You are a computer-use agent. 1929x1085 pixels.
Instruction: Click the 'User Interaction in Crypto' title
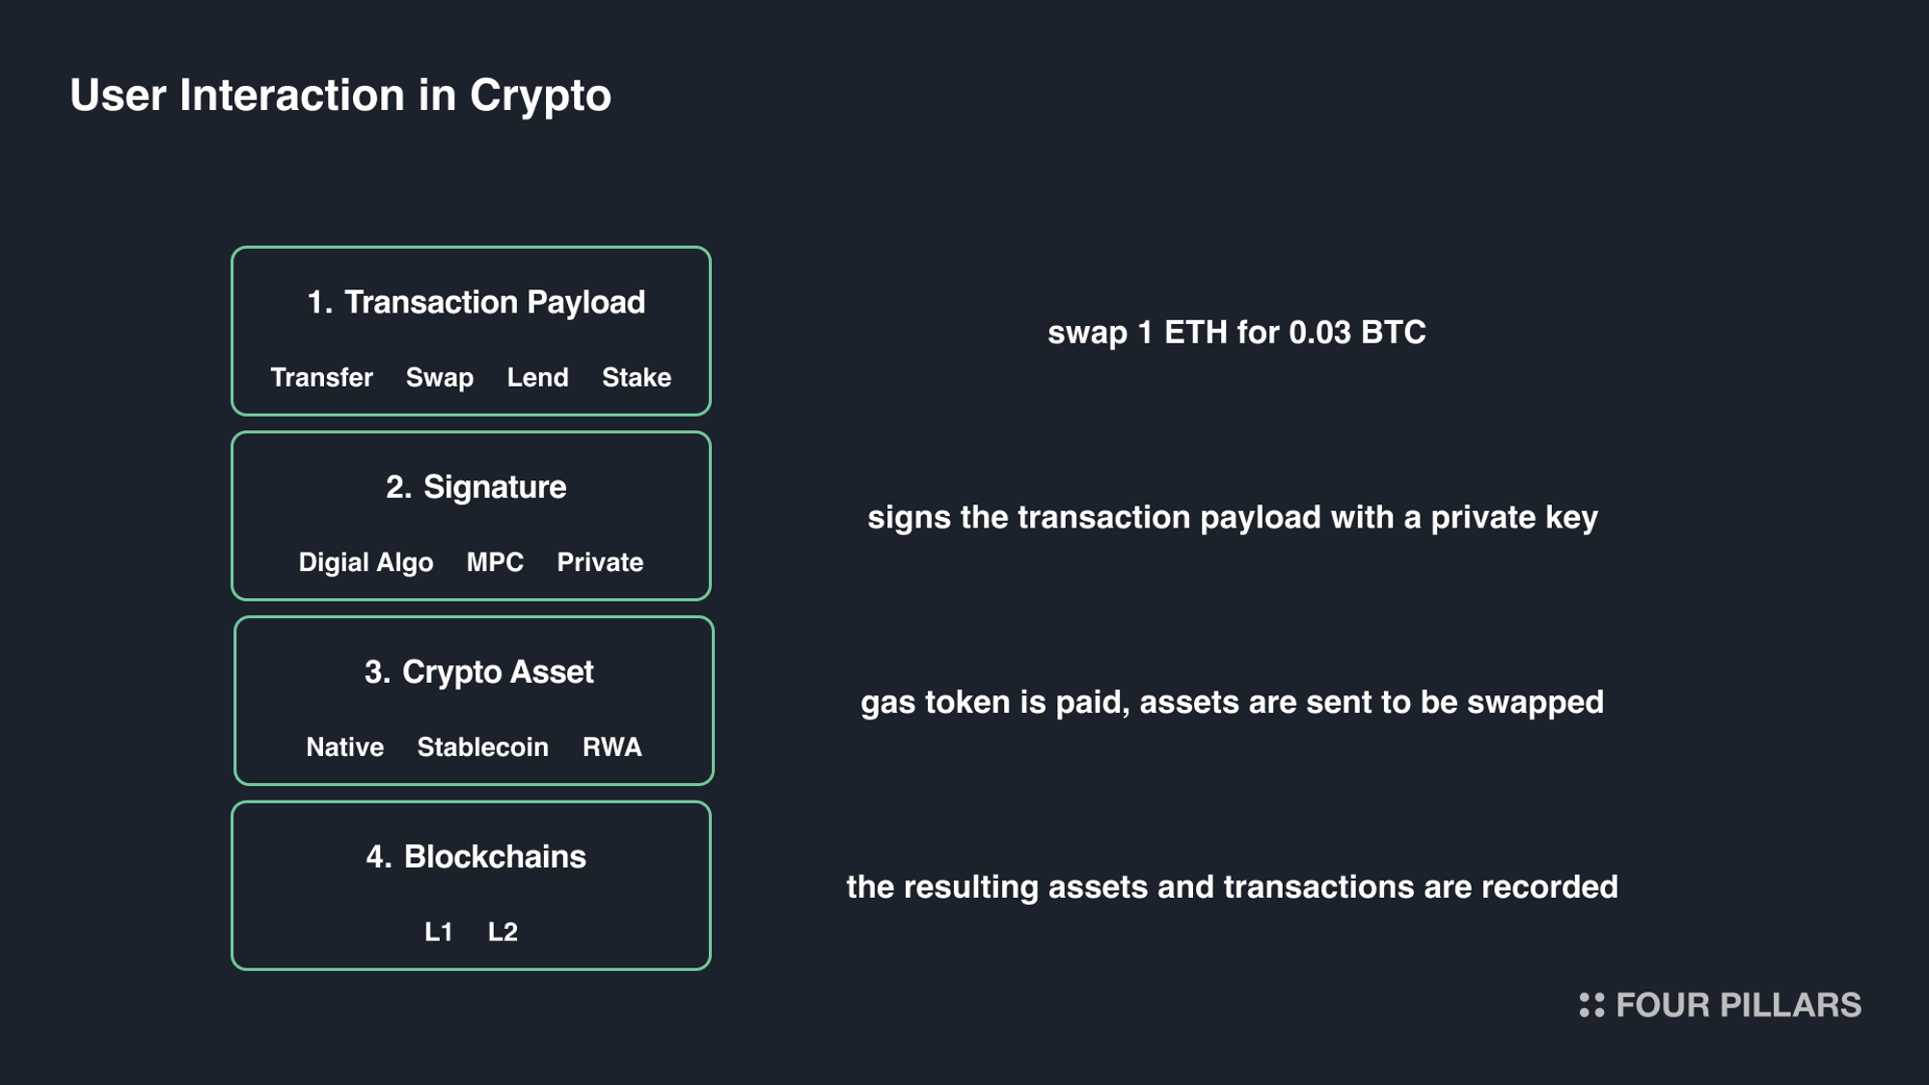point(340,95)
